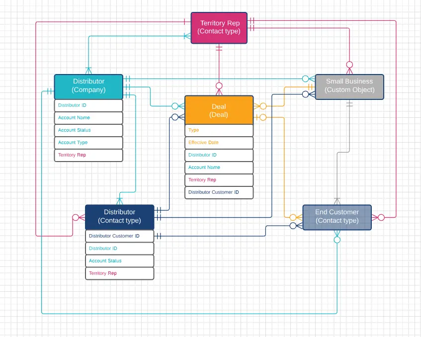Viewport: 421px width, 337px height.
Task: Click the Distributor (Company) entity header
Action: 88,86
